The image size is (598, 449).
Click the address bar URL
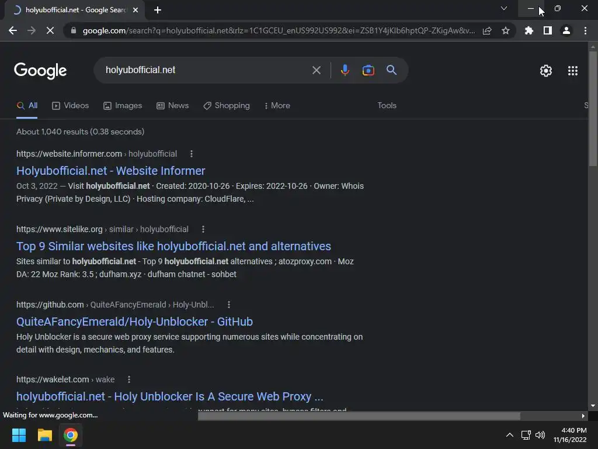[279, 30]
